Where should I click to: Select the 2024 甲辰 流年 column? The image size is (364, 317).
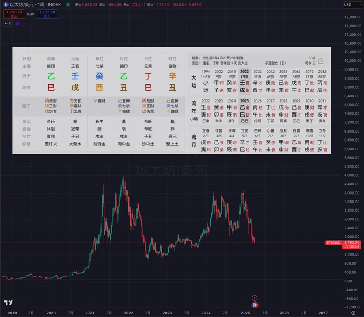[231, 111]
